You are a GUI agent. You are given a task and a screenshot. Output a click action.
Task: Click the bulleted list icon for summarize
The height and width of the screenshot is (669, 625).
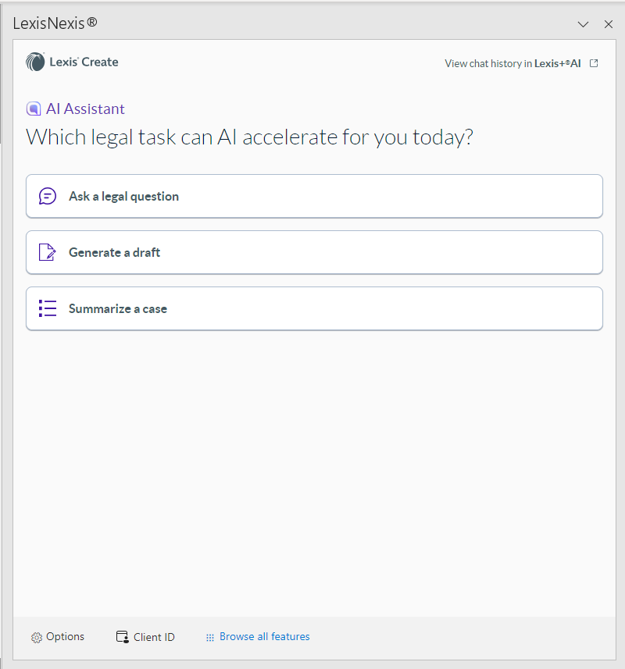[48, 308]
